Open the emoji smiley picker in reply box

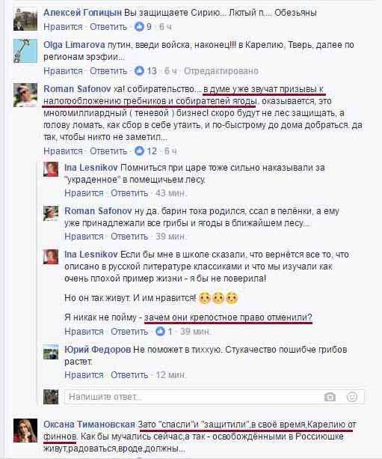tap(352, 397)
